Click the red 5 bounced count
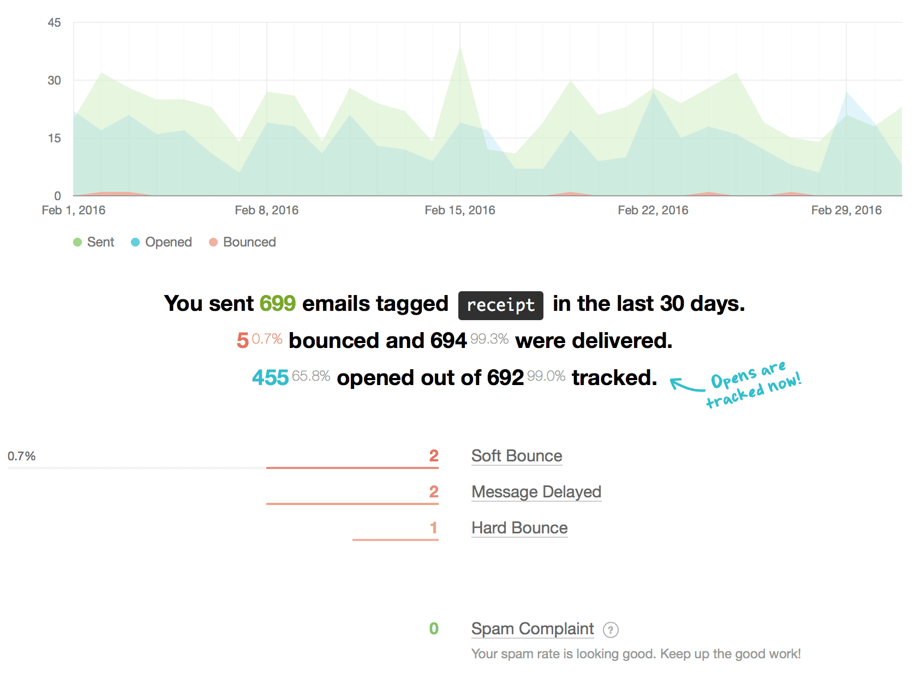 tap(243, 341)
